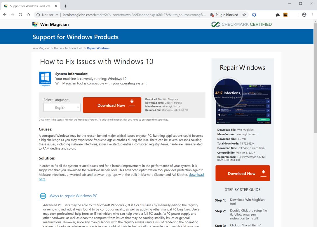Image resolution: width=317 pixels, height=227 pixels.
Task: Open the Plugin blocked notification
Action: tap(224, 15)
